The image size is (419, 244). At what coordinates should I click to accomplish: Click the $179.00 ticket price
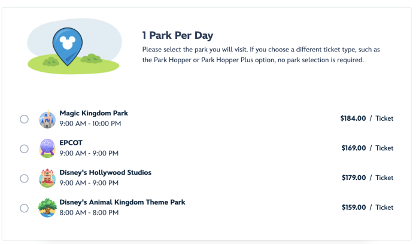click(x=353, y=178)
